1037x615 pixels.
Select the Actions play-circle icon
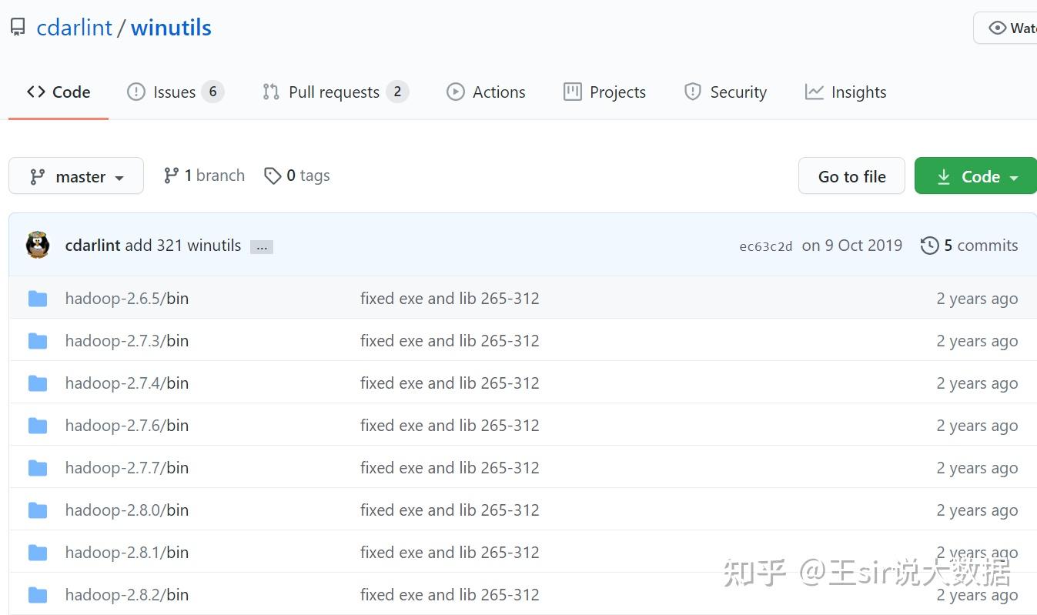(456, 92)
